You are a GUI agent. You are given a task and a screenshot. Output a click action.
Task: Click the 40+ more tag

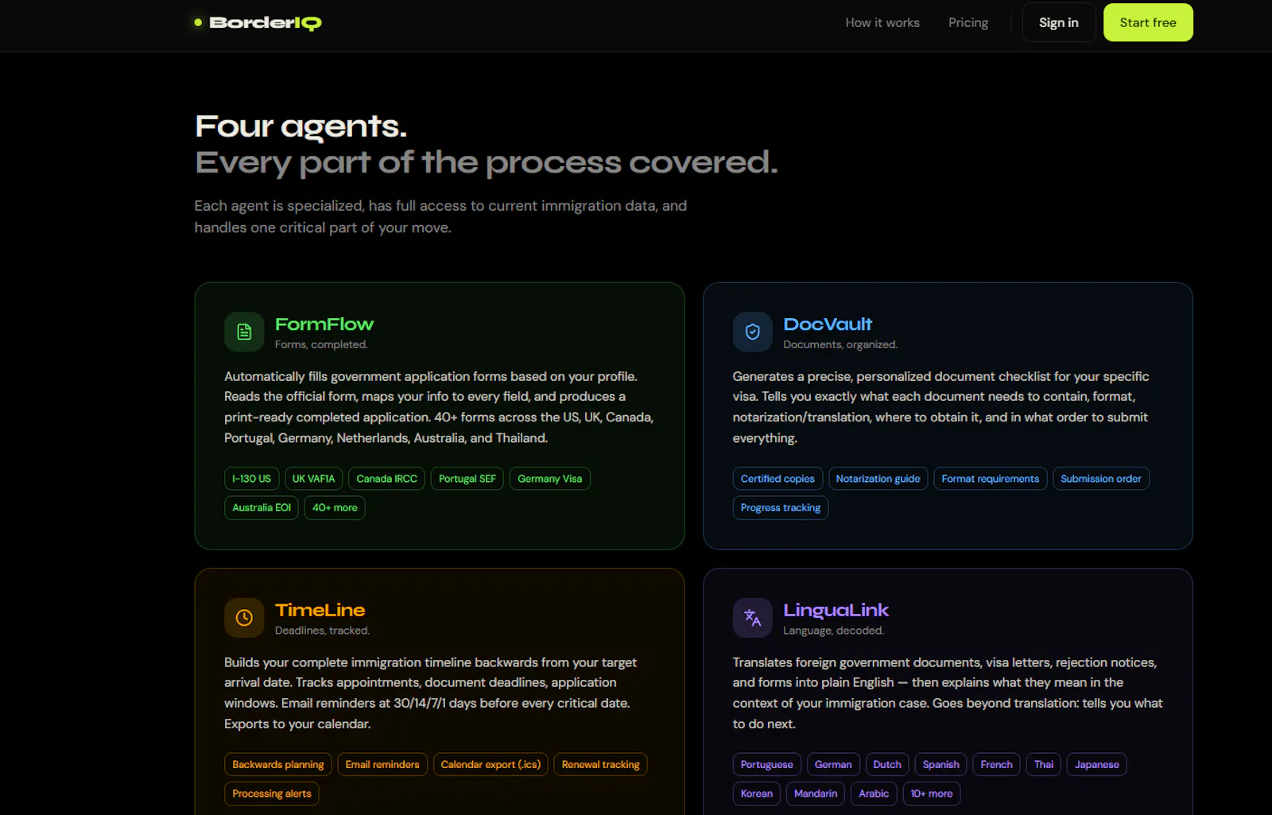click(x=335, y=507)
